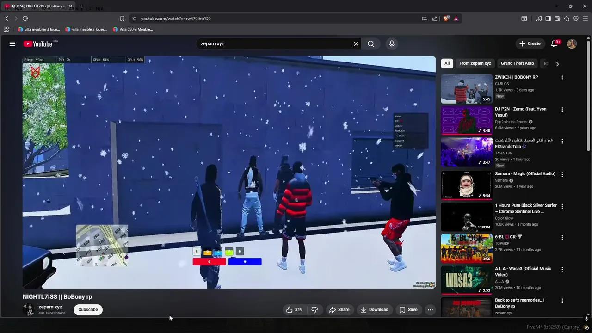Open the account avatar menu
This screenshot has height=333, width=592.
point(572,43)
